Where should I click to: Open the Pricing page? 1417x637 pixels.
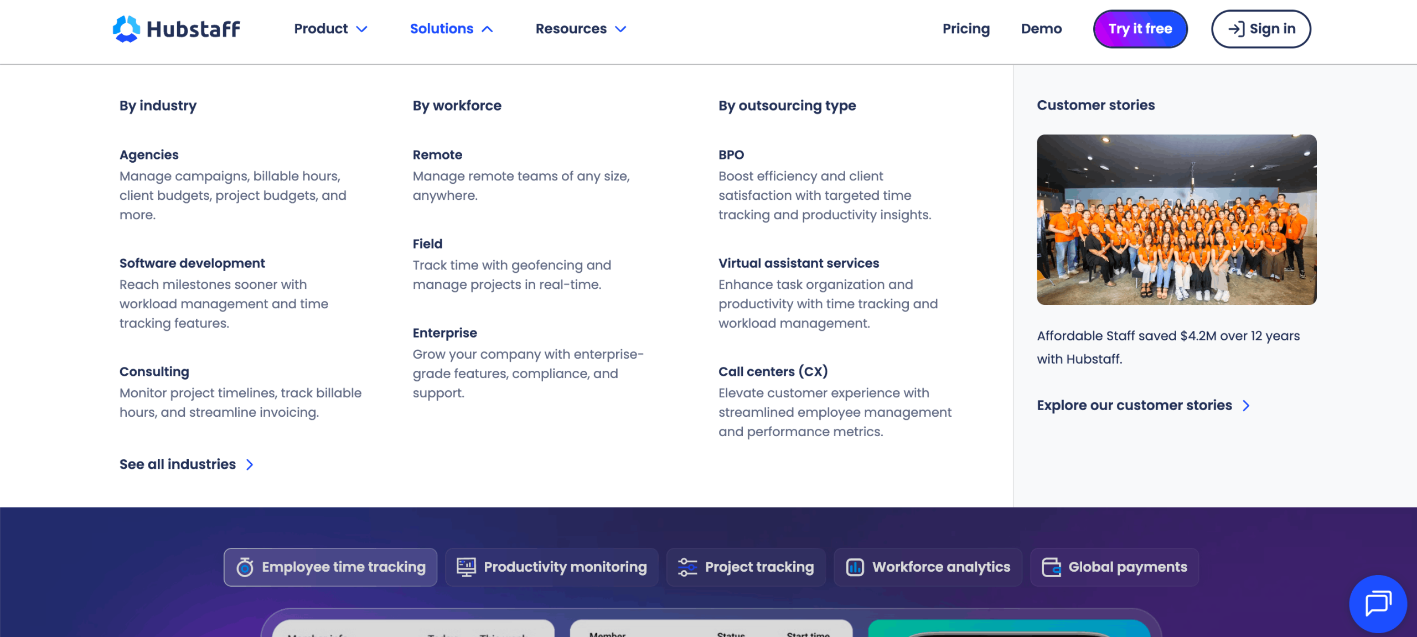(965, 29)
